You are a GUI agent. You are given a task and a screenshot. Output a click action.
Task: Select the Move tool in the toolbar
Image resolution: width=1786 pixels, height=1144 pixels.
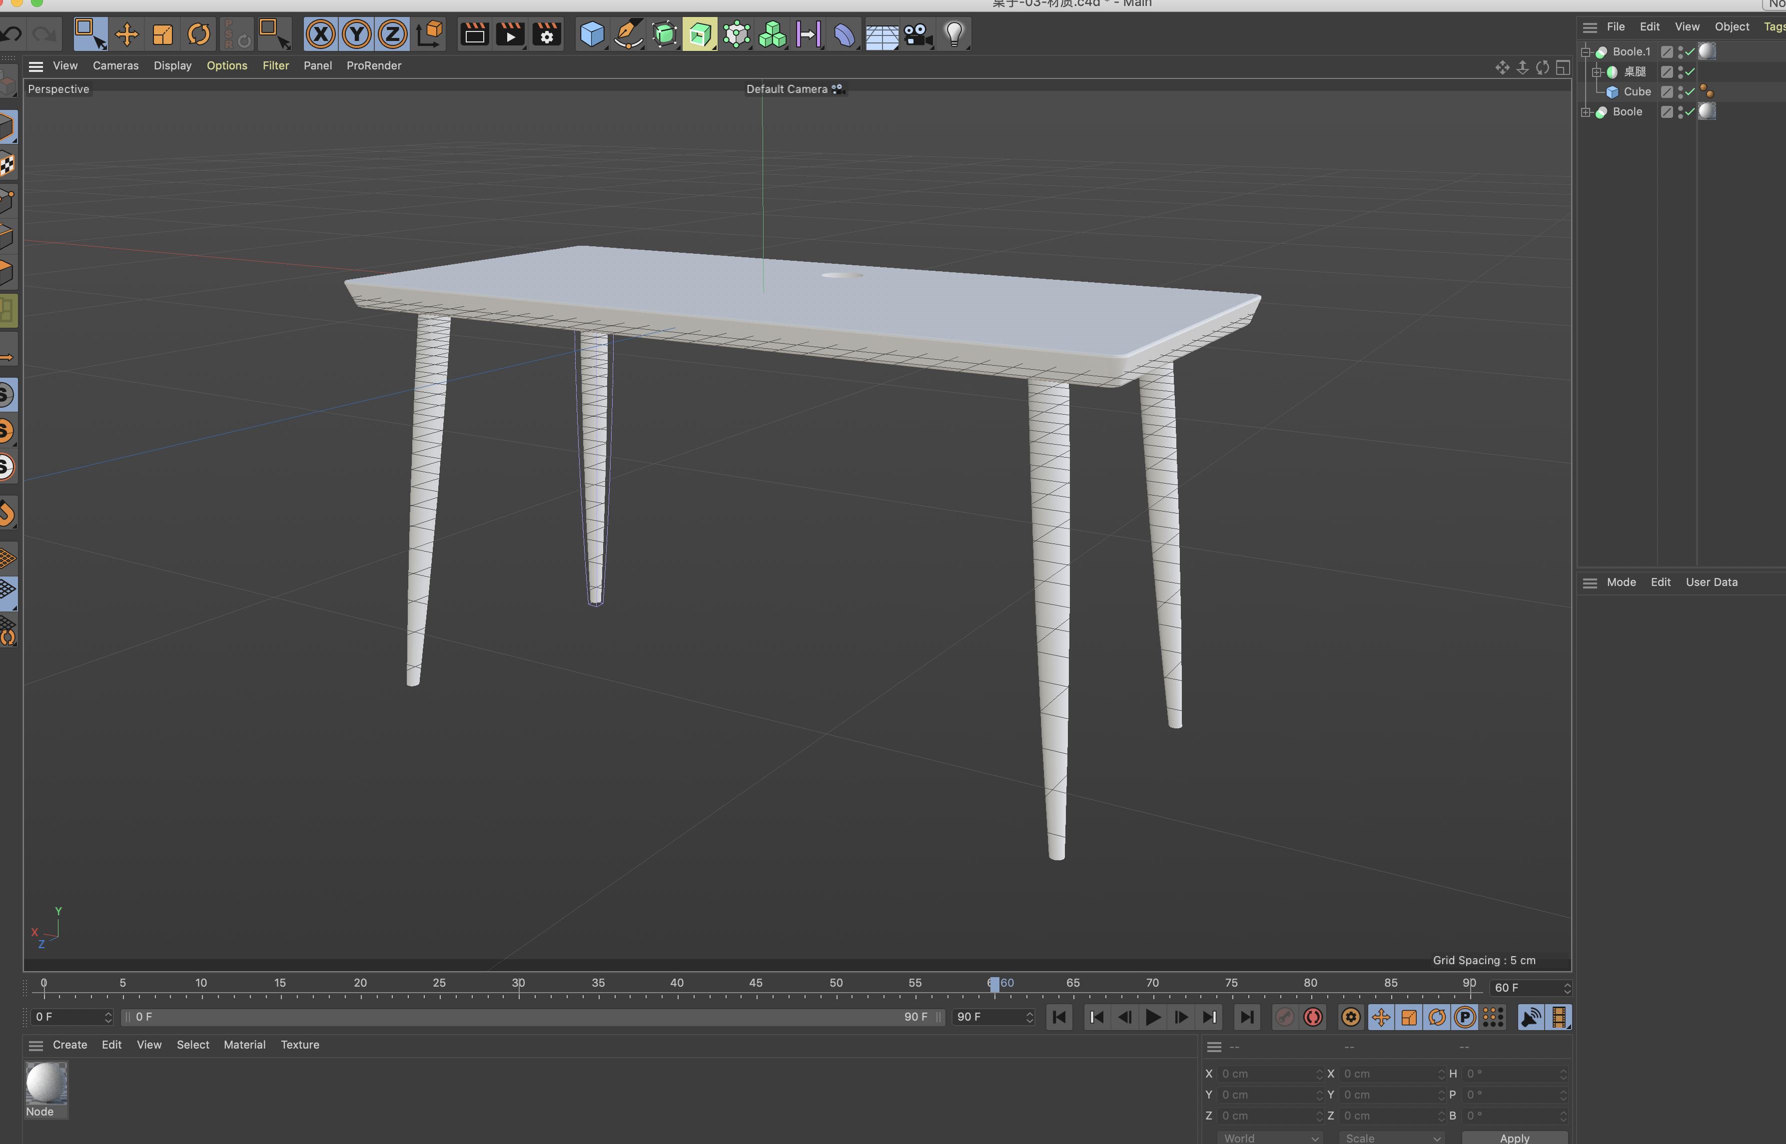pyautogui.click(x=126, y=34)
